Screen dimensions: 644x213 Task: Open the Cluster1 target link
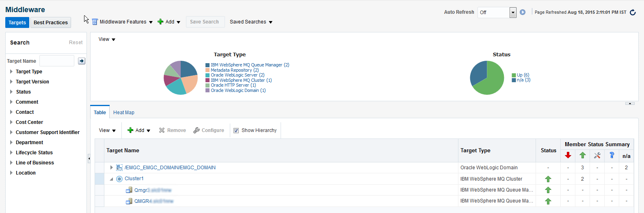(x=134, y=179)
